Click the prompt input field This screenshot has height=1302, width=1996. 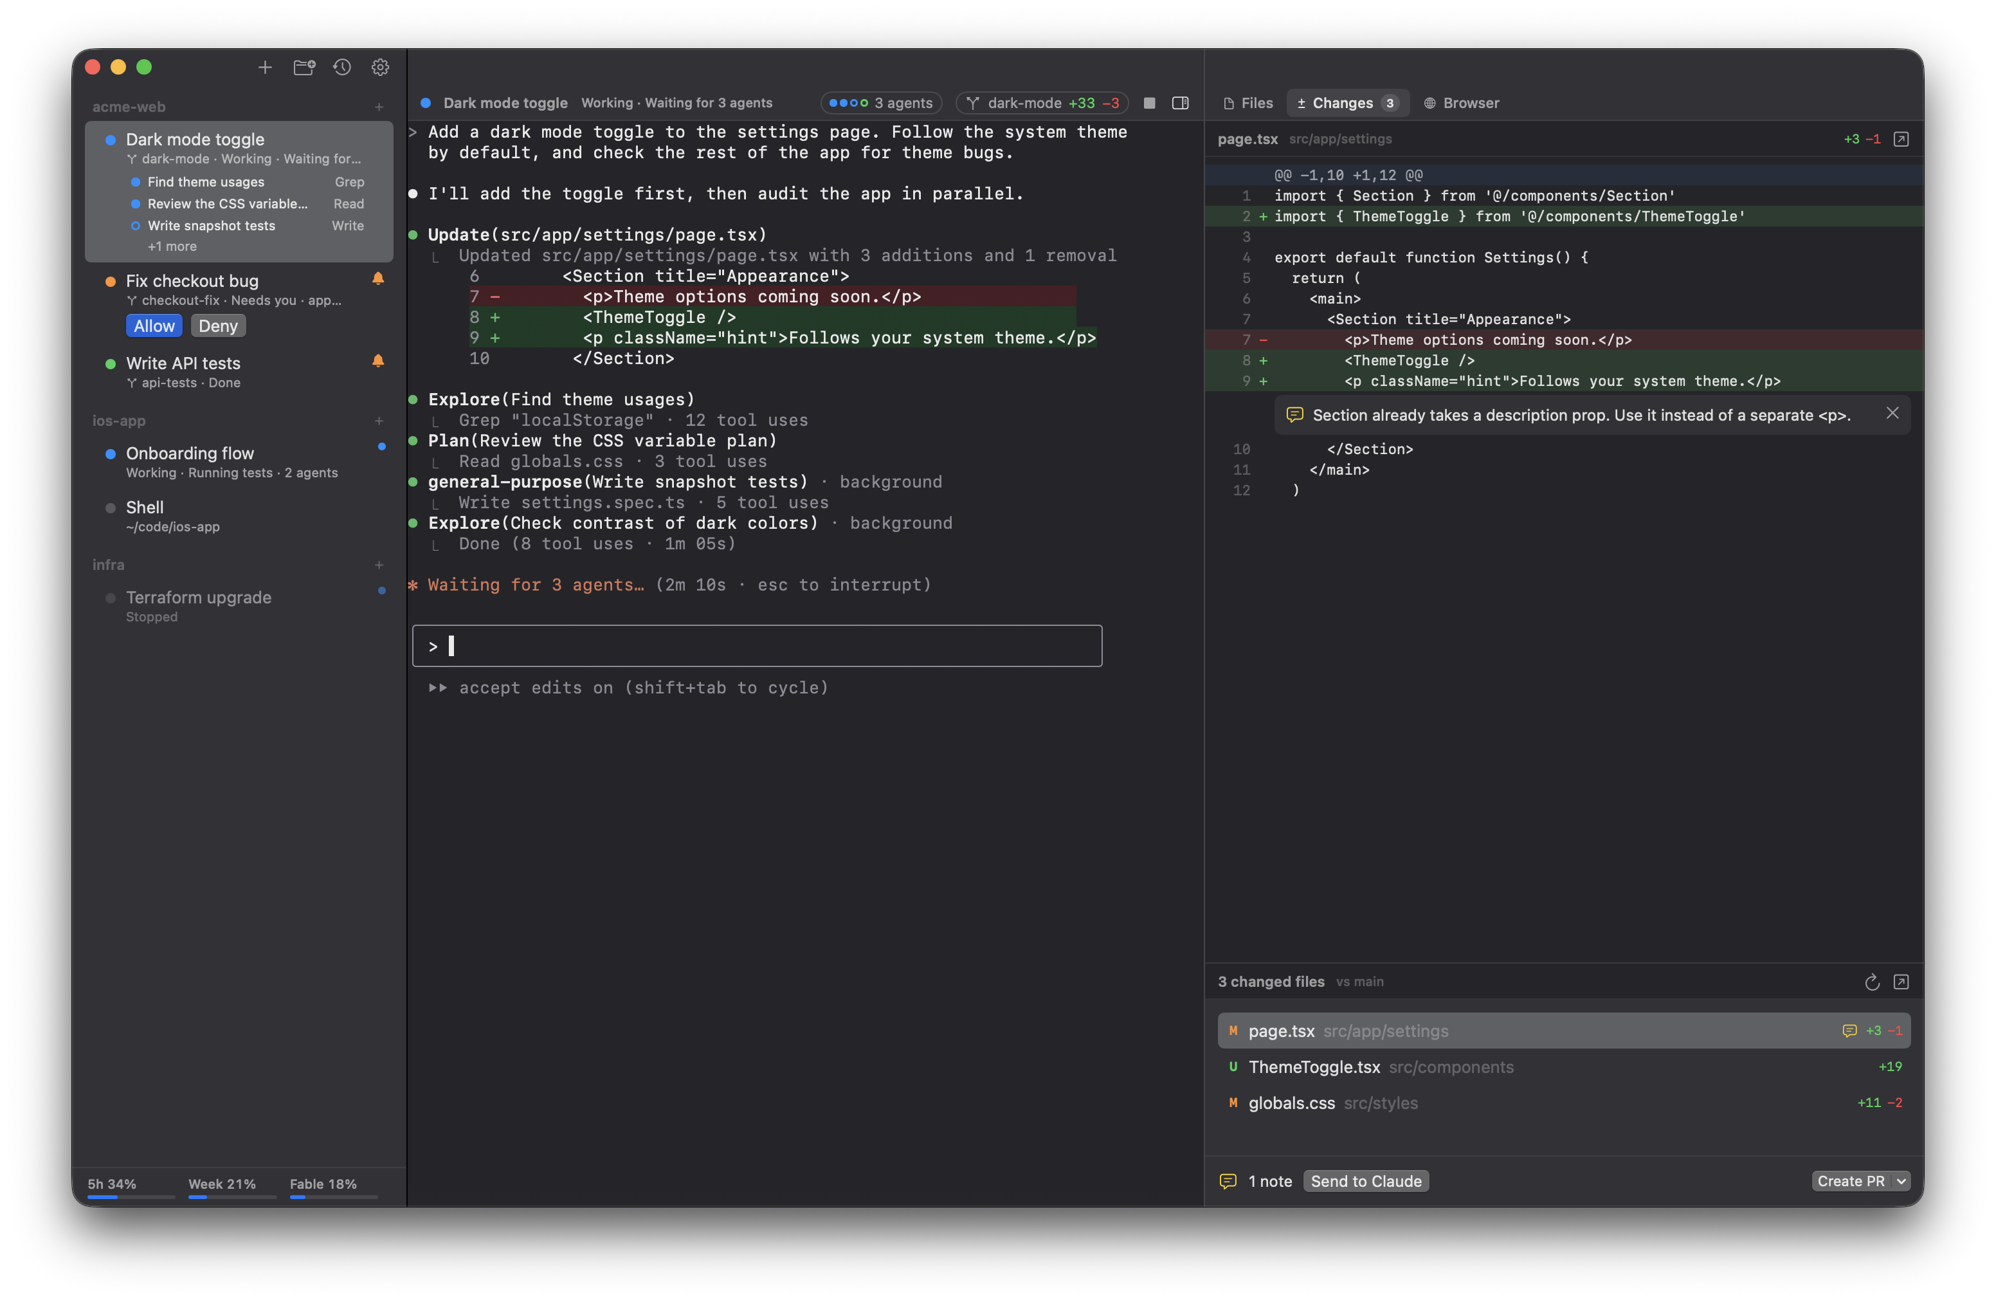[758, 646]
